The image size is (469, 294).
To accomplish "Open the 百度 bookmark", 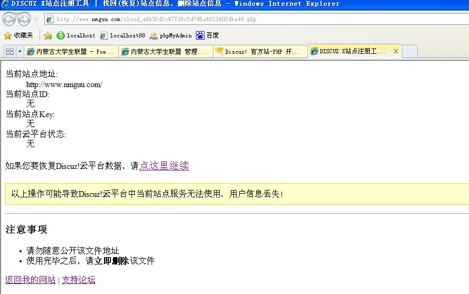I will (x=208, y=35).
